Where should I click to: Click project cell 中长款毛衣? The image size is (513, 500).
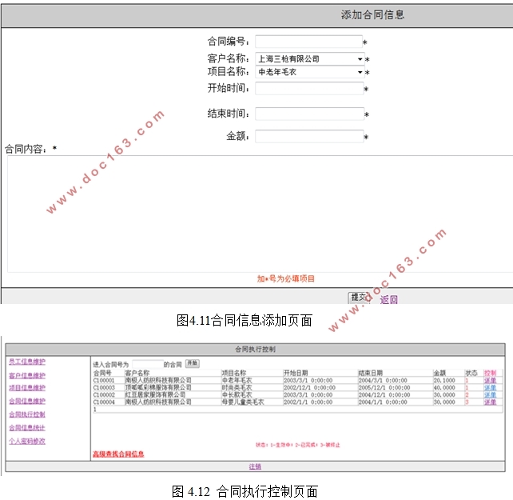[237, 395]
